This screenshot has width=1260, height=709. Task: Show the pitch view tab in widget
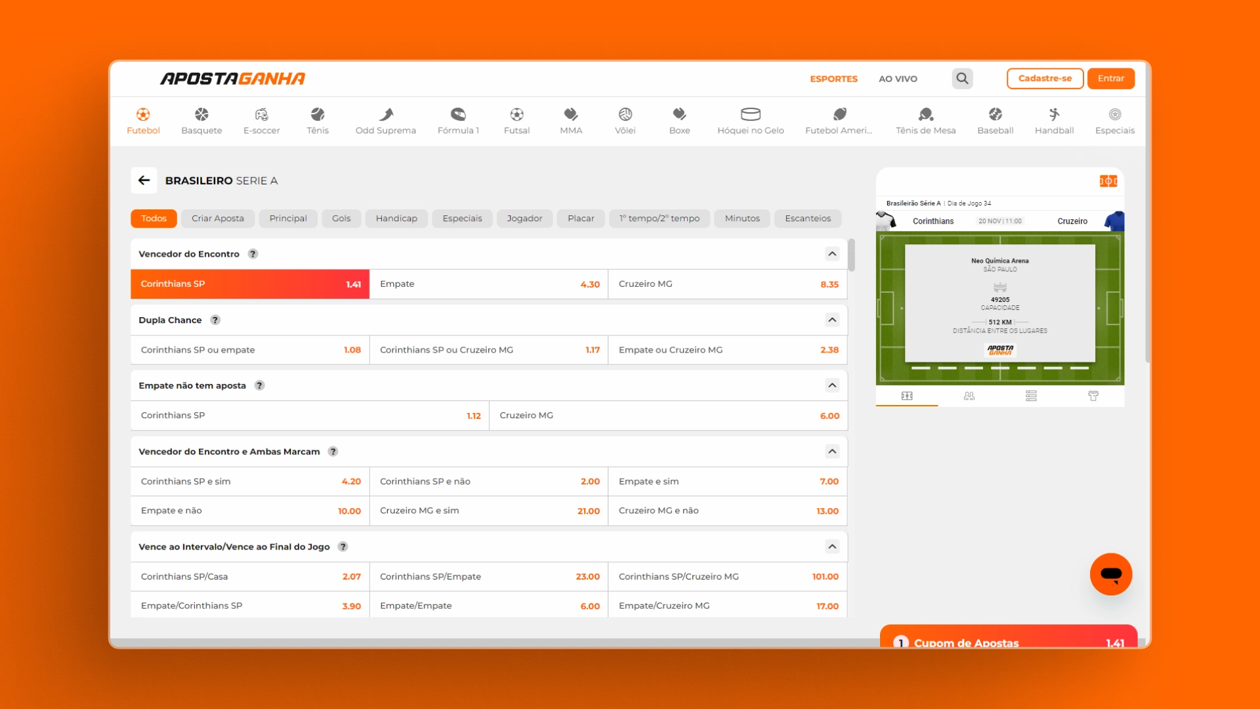[x=907, y=396]
